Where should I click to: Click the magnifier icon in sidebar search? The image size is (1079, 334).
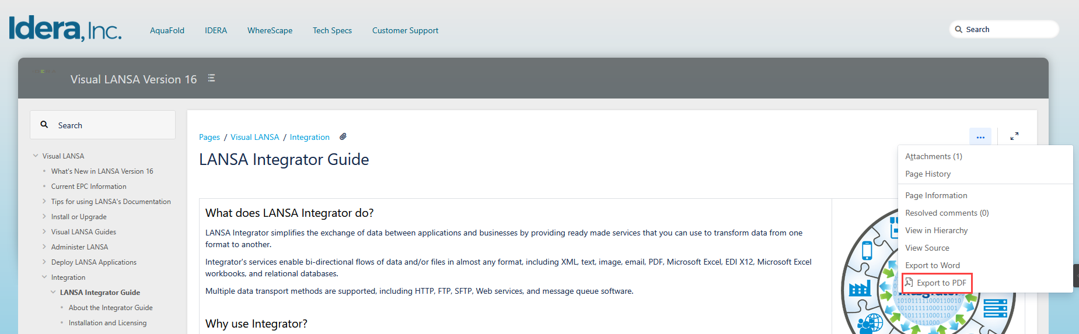(44, 125)
